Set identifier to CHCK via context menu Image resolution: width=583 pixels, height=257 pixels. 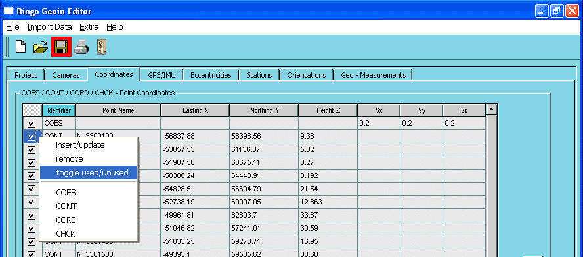click(x=89, y=233)
